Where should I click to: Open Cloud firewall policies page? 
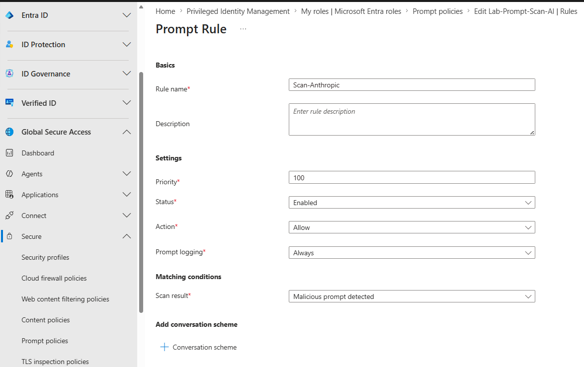pyautogui.click(x=54, y=278)
